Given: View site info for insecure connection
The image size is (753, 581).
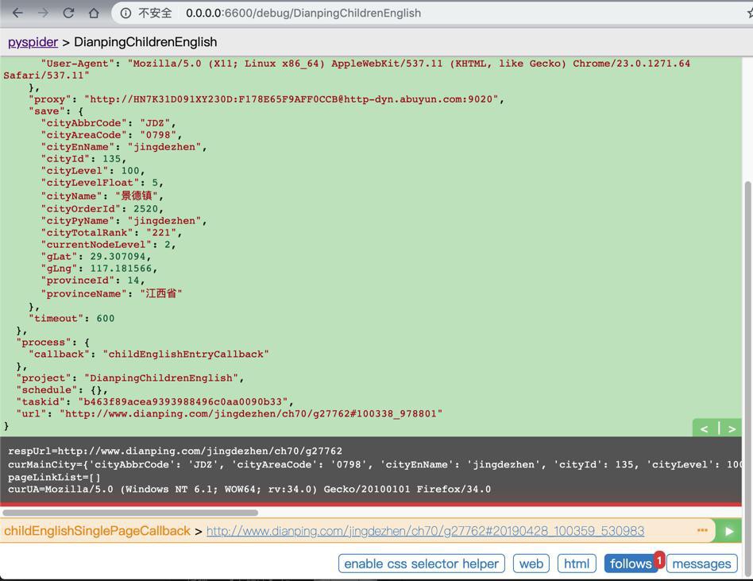Looking at the screenshot, I should pyautogui.click(x=125, y=13).
